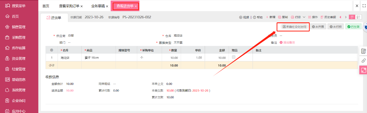Go to next document with right arrow
The width and height of the screenshot is (367, 113).
pyautogui.click(x=346, y=17)
